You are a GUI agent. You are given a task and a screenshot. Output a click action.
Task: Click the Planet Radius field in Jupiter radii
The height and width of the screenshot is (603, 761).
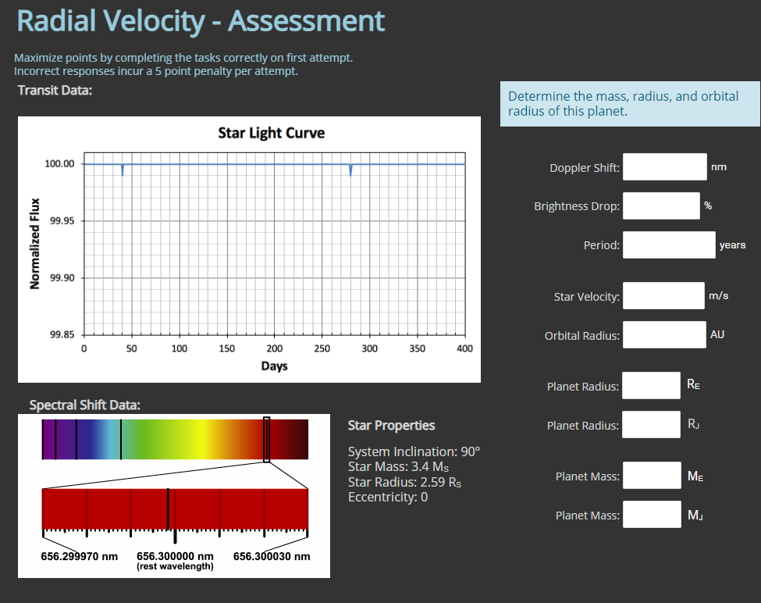click(x=651, y=424)
